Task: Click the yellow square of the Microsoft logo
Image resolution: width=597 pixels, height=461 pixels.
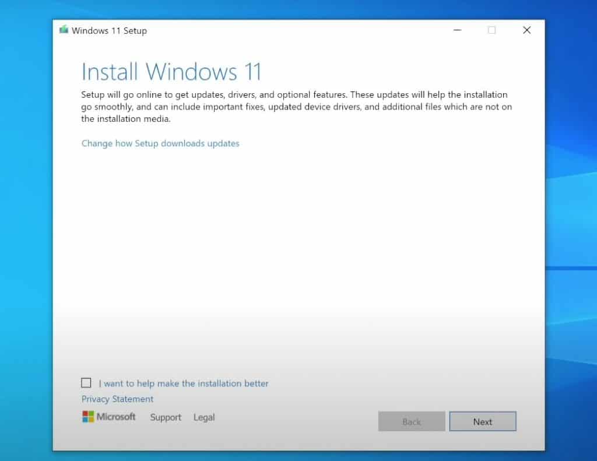Action: [91, 419]
